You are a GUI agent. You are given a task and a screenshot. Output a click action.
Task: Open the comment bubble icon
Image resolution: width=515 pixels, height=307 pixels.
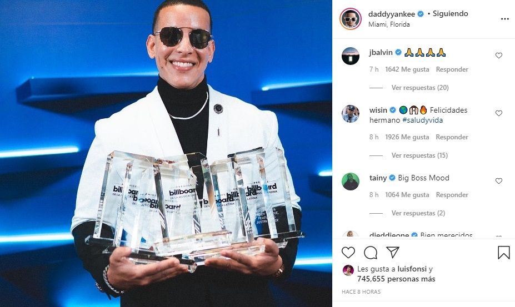[371, 253]
